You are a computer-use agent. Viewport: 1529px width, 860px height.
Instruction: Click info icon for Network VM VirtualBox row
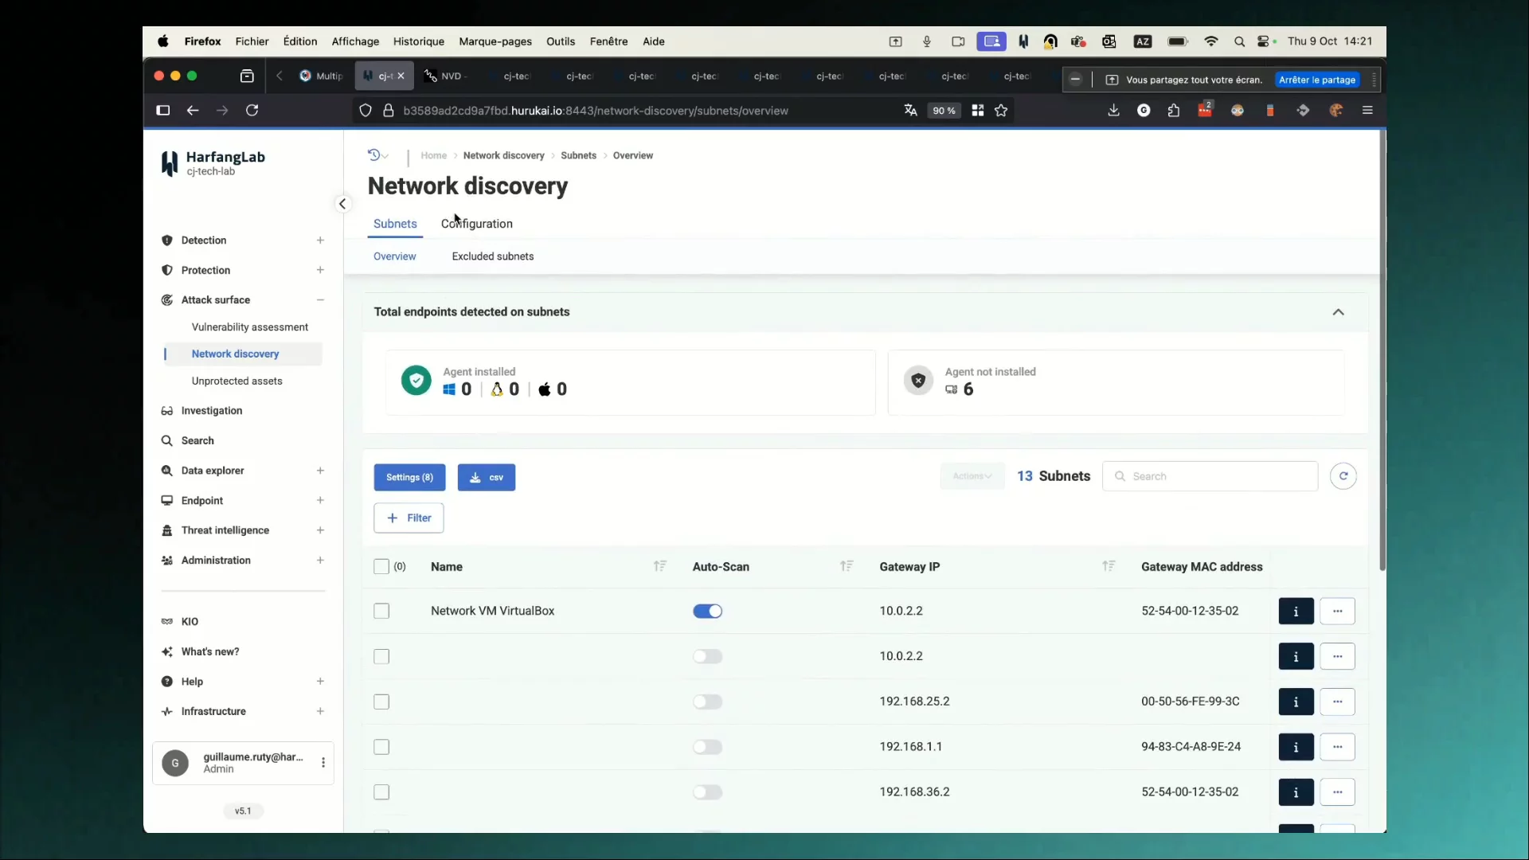tap(1296, 612)
